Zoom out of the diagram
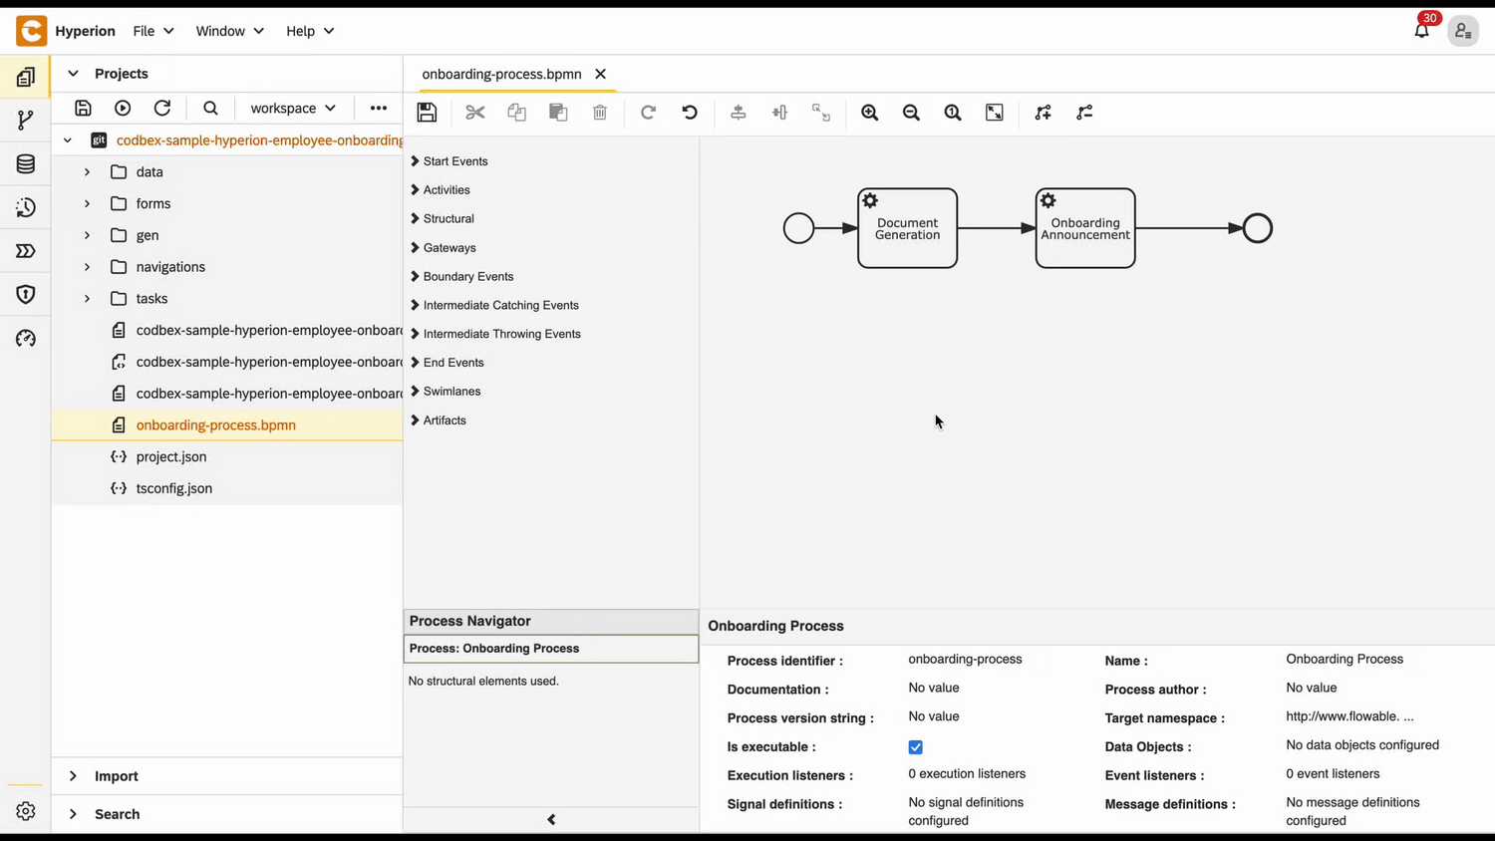Viewport: 1495px width, 841px height. (x=911, y=113)
